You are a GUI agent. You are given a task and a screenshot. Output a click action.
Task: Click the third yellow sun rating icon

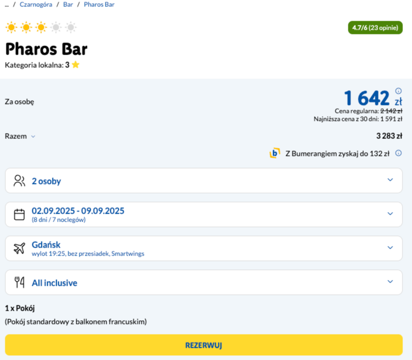pos(41,28)
